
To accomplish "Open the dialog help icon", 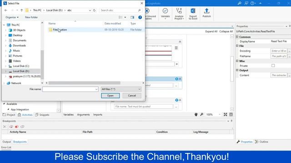I will click(x=140, y=17).
